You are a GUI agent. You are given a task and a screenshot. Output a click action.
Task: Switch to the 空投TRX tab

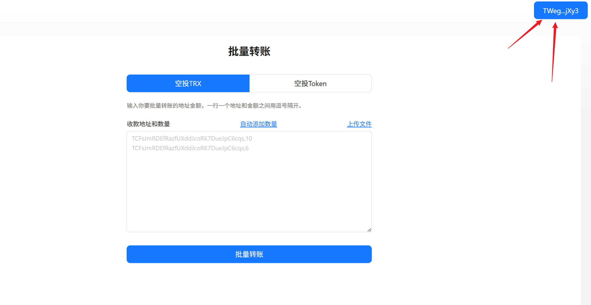tap(188, 84)
